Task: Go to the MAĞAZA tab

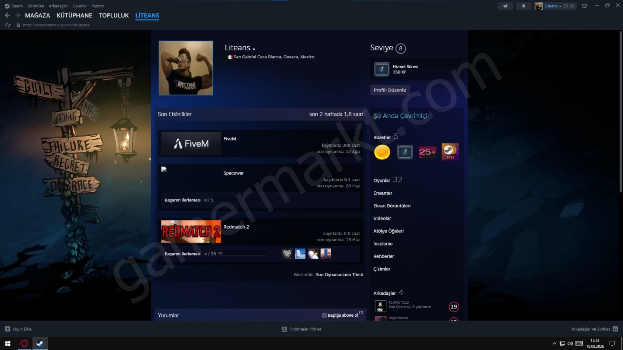Action: point(38,16)
